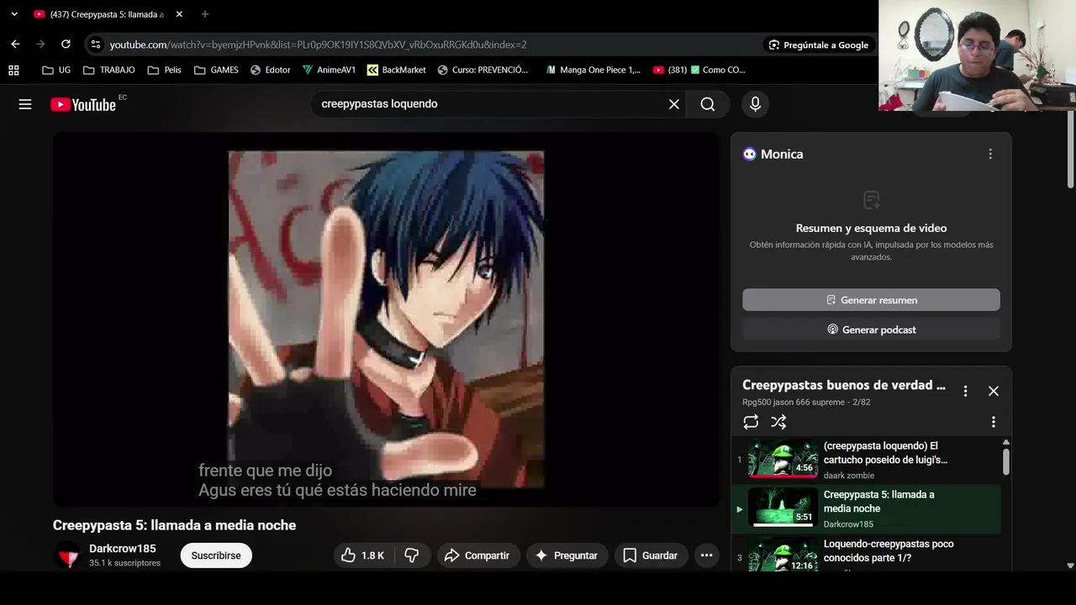Open the BackMarket bookmark
1076x605 pixels.
click(x=397, y=70)
